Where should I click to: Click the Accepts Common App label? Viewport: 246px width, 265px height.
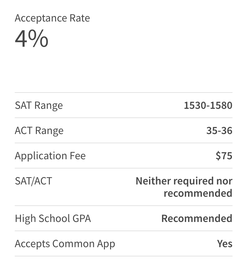[x=65, y=244]
